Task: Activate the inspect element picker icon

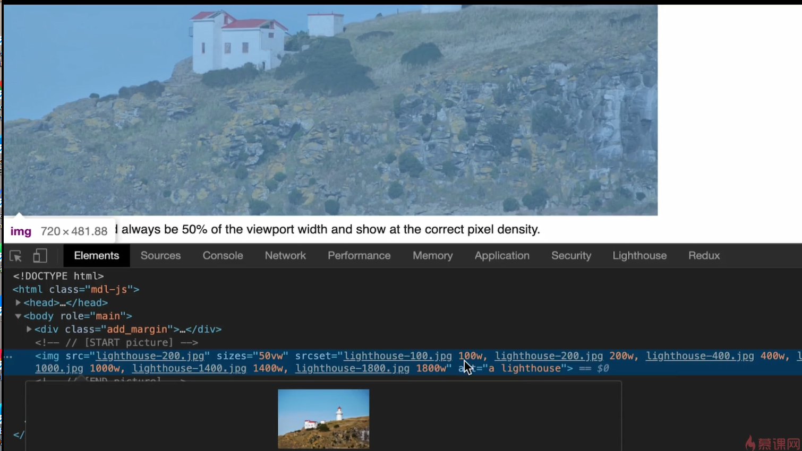Action: click(x=15, y=256)
